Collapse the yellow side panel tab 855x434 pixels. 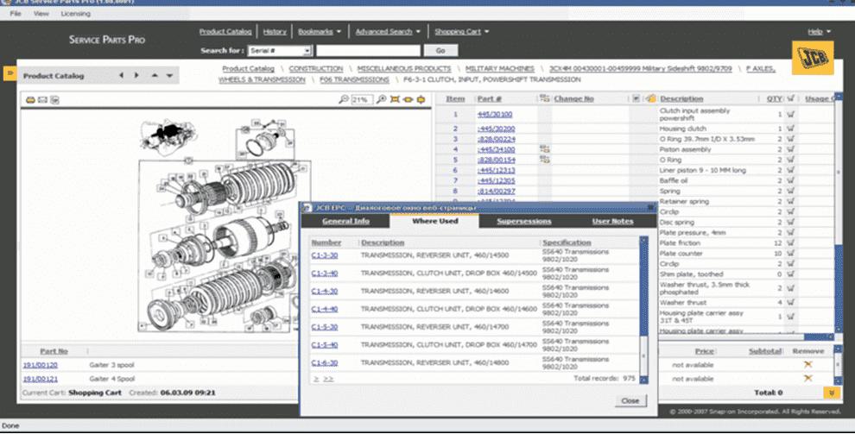9,73
